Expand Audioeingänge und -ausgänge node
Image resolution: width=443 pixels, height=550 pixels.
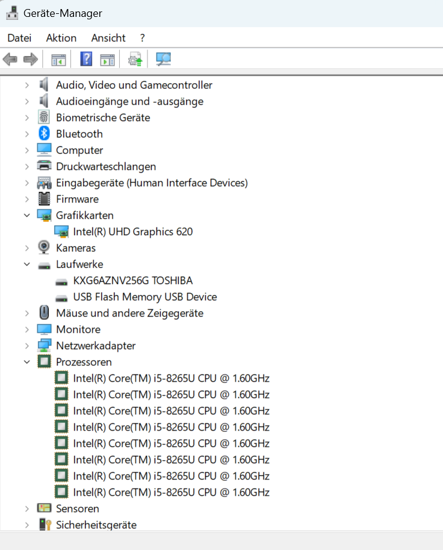coord(27,101)
